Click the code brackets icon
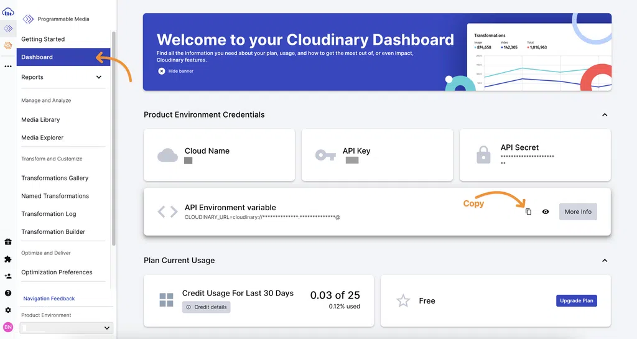This screenshot has width=637, height=339. (x=167, y=211)
